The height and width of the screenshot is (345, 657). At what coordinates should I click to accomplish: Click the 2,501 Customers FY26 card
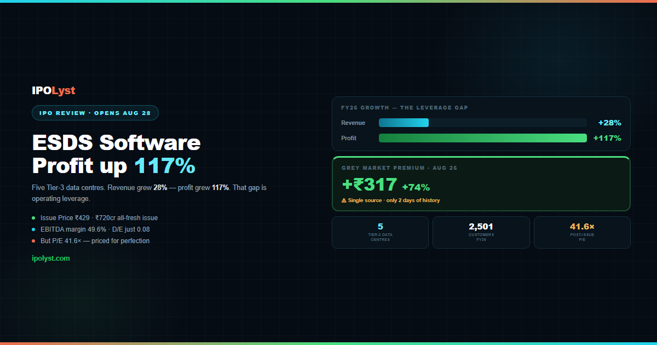(481, 232)
